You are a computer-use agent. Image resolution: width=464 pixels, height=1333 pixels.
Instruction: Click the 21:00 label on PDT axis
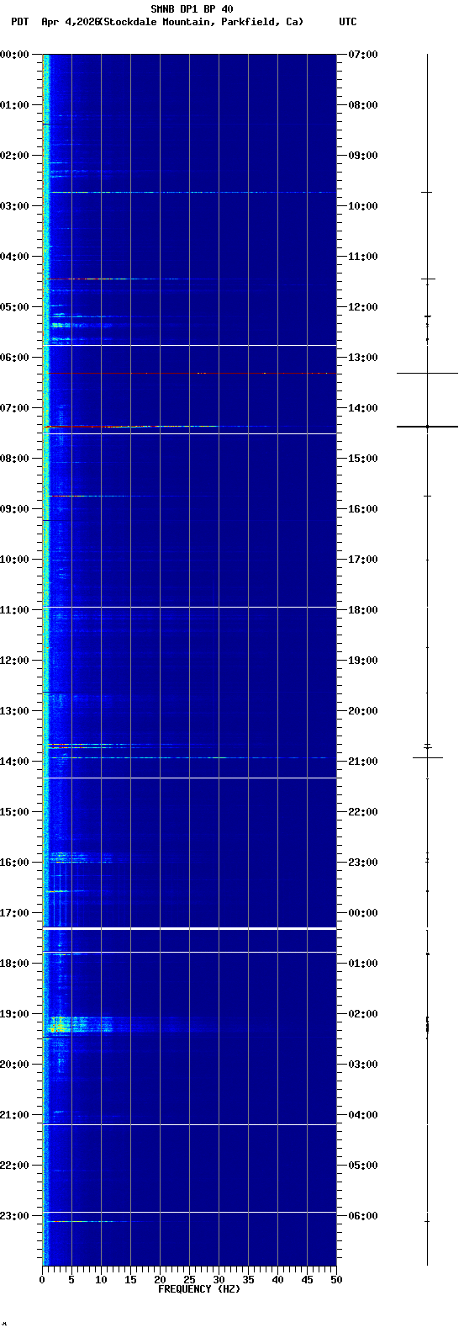(x=14, y=1115)
